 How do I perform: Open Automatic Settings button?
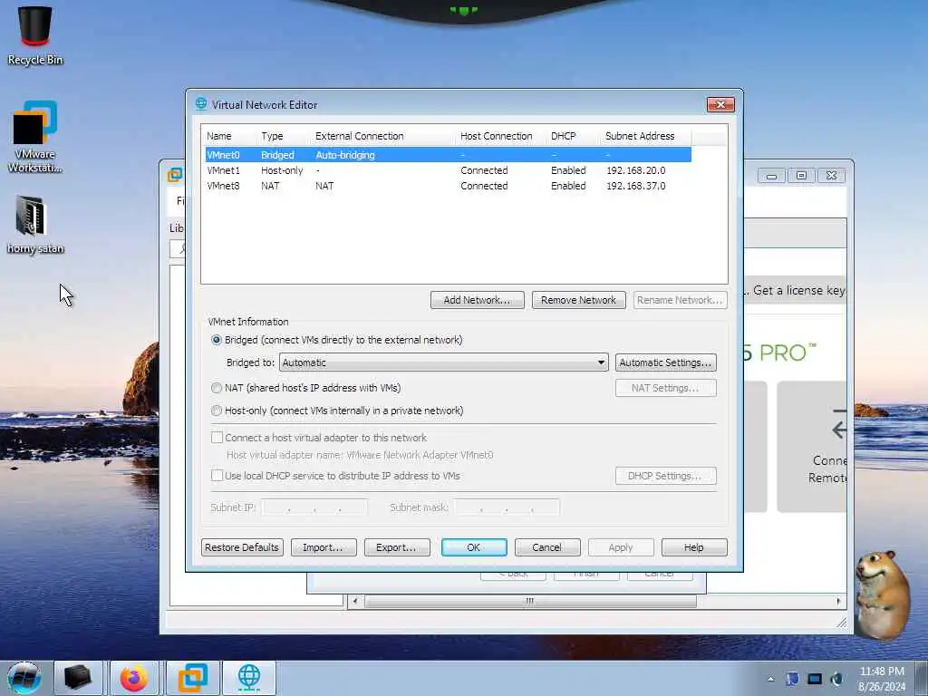tap(666, 362)
